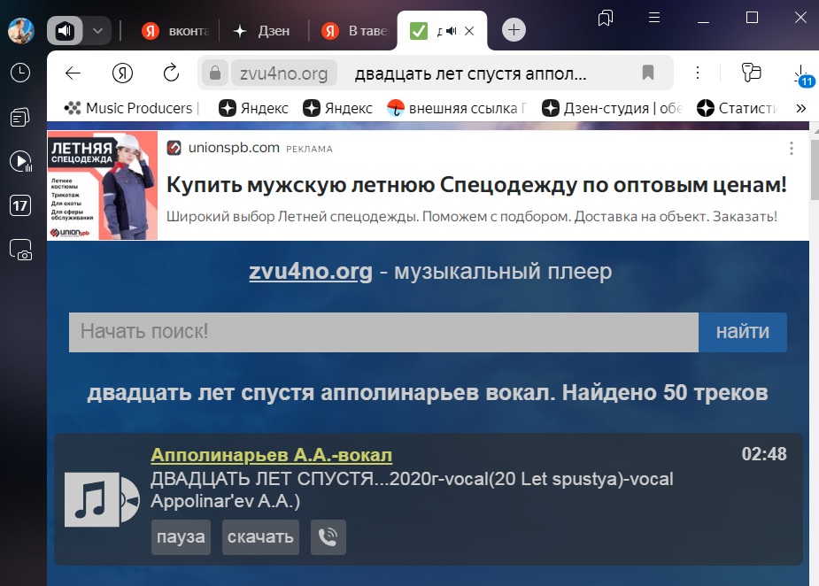Open the extensions icon in the toolbar
819x586 pixels.
pos(751,73)
